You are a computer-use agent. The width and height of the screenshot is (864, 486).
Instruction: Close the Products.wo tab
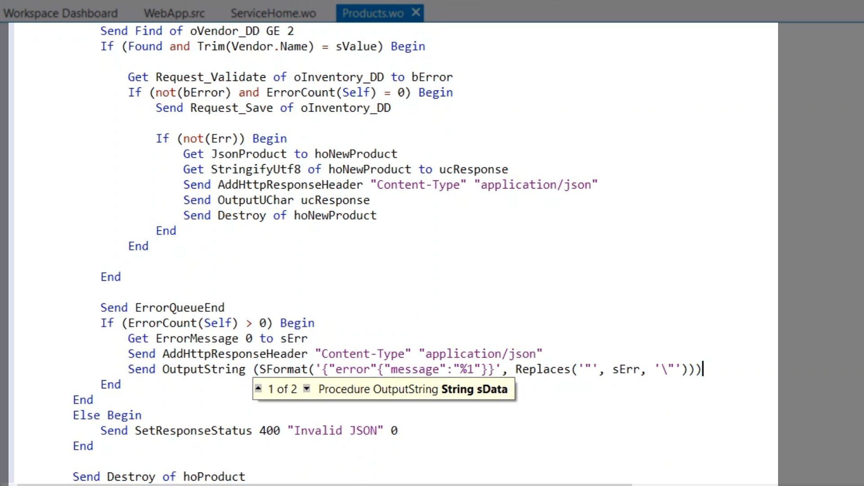coord(416,13)
